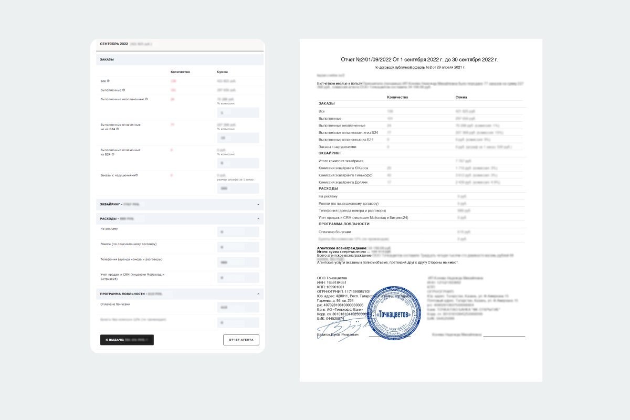The width and height of the screenshot is (630, 420).
Task: Click the К выдаче black button
Action: (x=127, y=340)
